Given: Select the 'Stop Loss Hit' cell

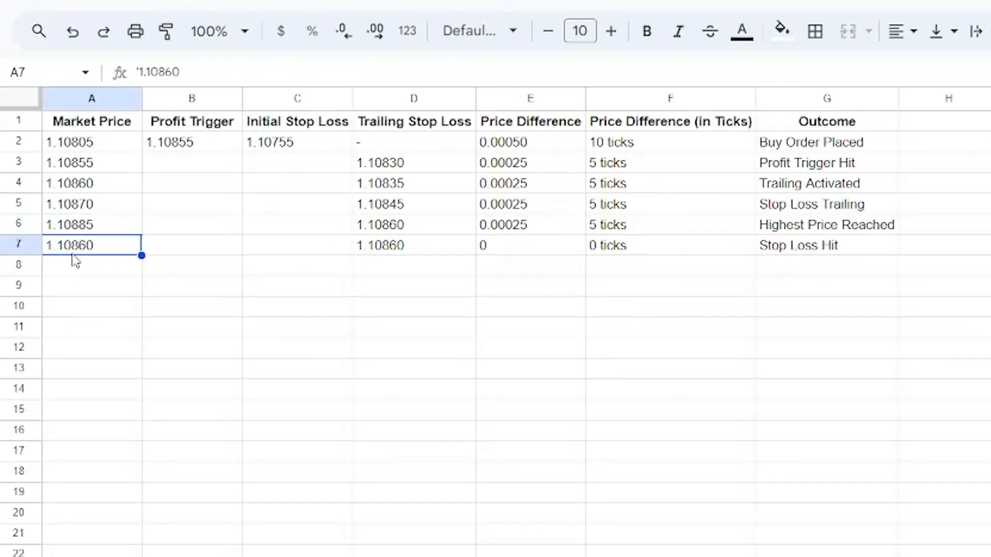Looking at the screenshot, I should click(827, 245).
